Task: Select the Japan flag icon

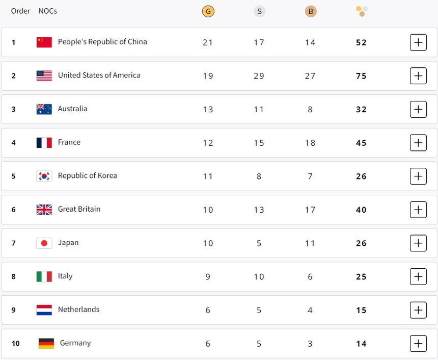Action: pyautogui.click(x=44, y=243)
